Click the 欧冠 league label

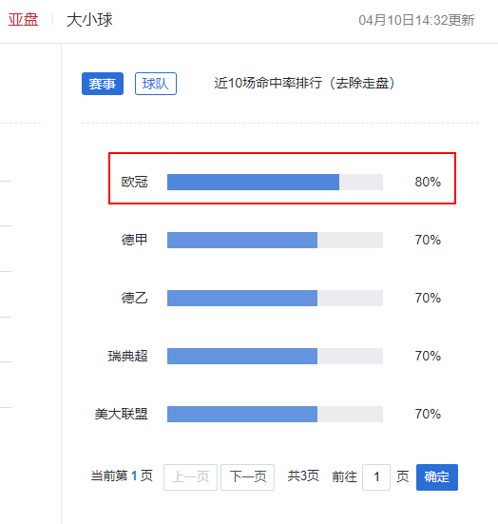(x=134, y=182)
